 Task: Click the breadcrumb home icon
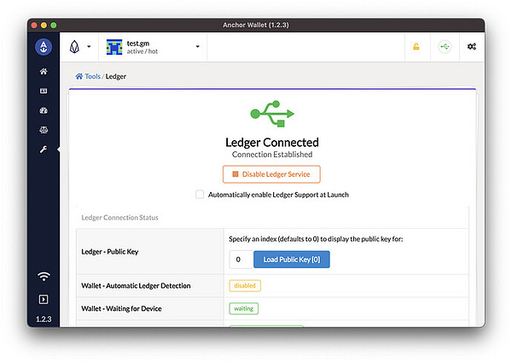point(79,76)
